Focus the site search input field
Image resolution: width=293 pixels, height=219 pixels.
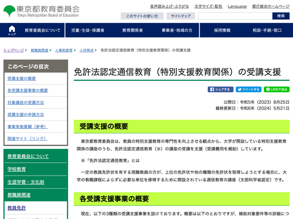235,16
